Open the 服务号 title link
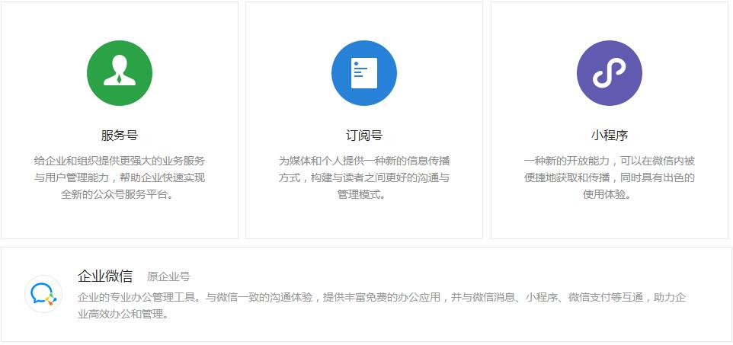This screenshot has width=733, height=345. (x=120, y=136)
